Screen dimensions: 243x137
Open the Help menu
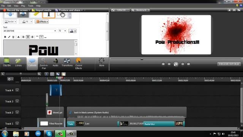tap(38, 6)
